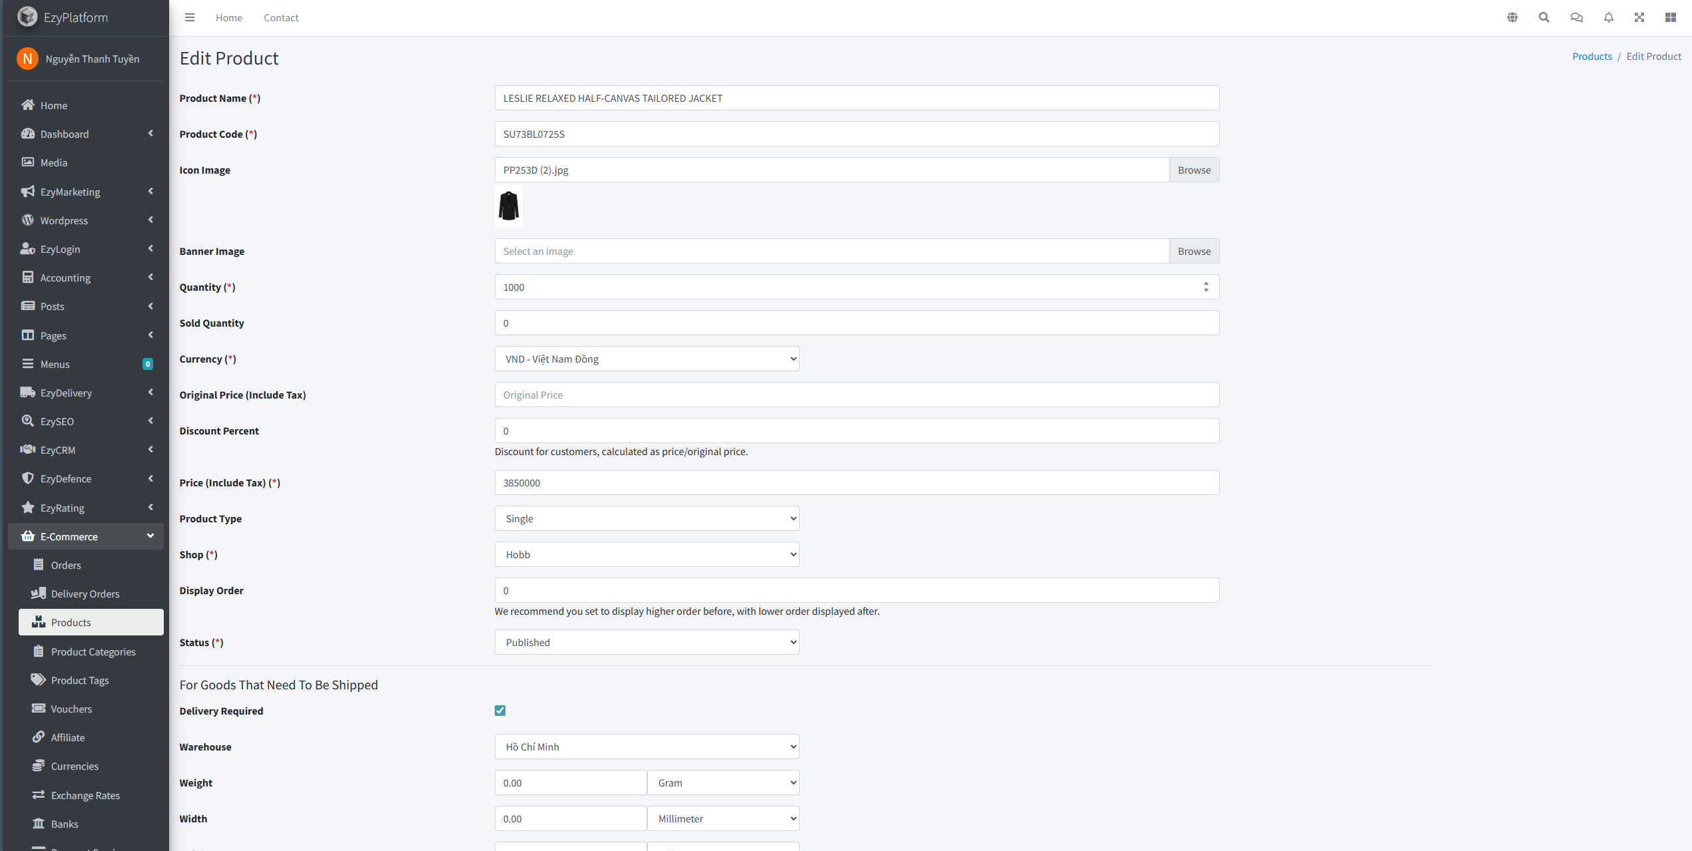Click the jacket icon image thumbnail
1692x851 pixels.
[509, 206]
